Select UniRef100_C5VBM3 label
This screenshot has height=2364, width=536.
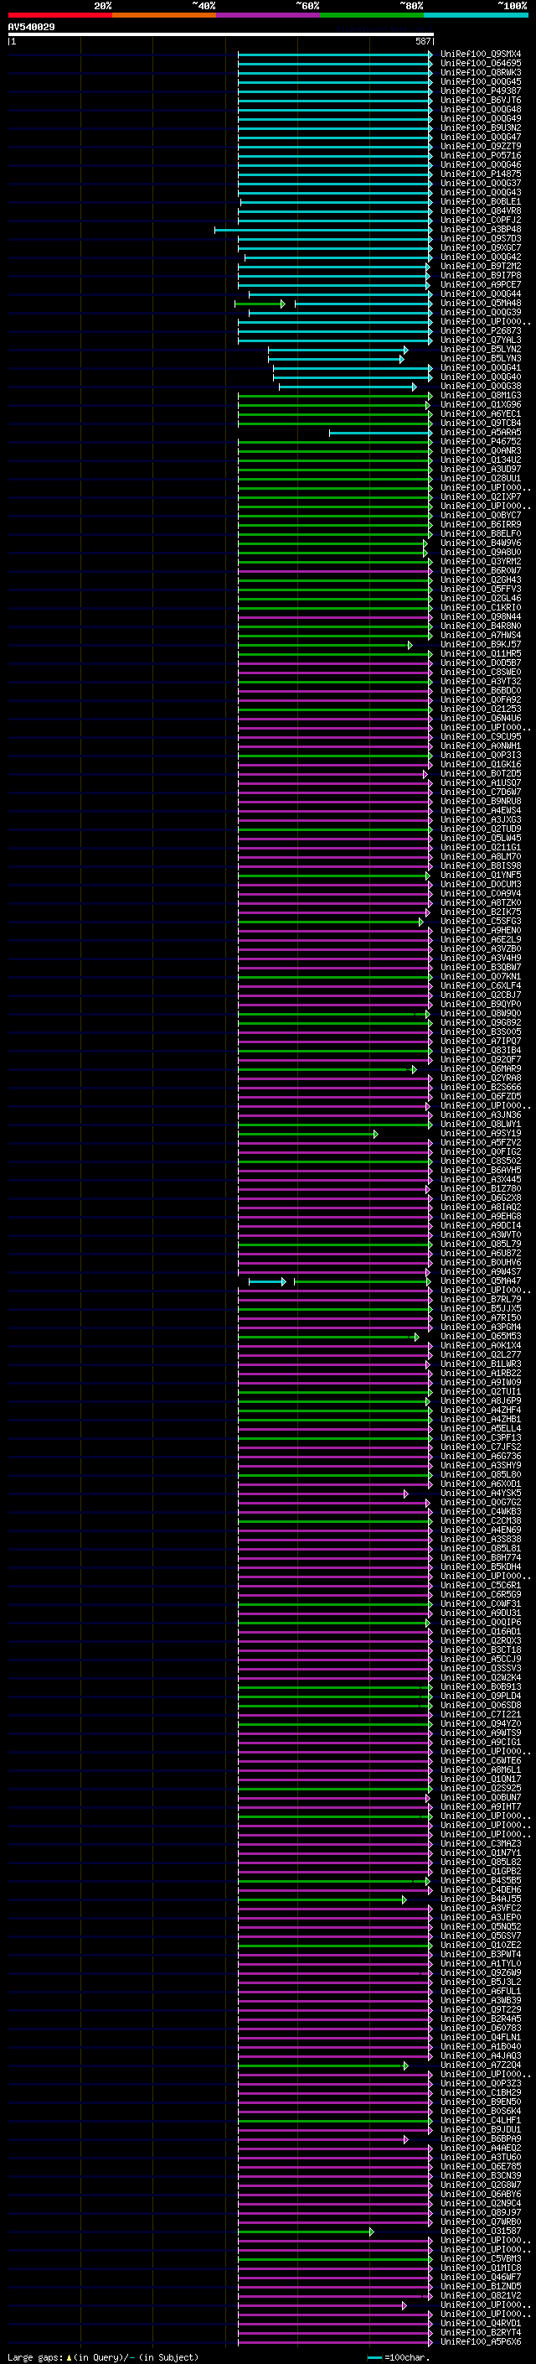click(x=481, y=2260)
